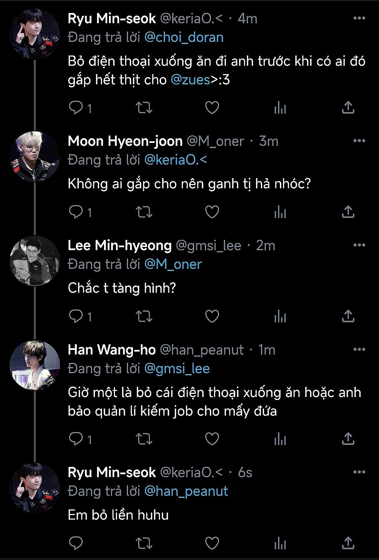Open Han Wang-ho's profile picture
The width and height of the screenshot is (379, 560).
[x=35, y=365]
